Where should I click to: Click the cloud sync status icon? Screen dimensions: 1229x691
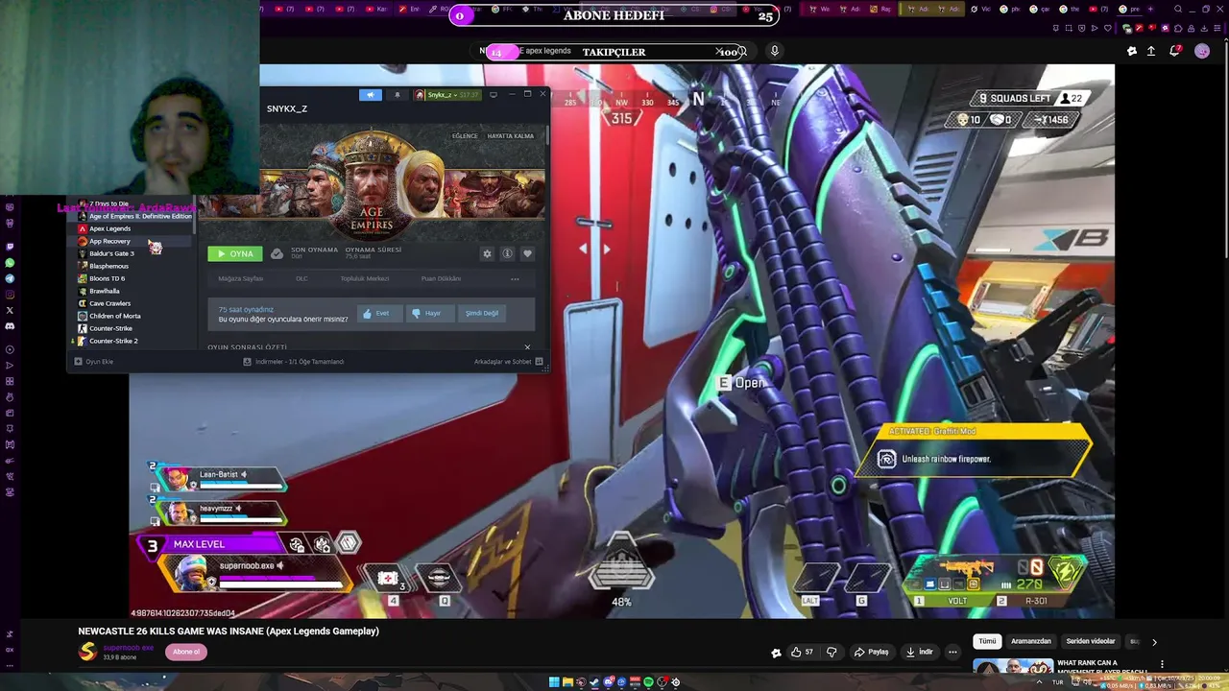click(x=277, y=253)
